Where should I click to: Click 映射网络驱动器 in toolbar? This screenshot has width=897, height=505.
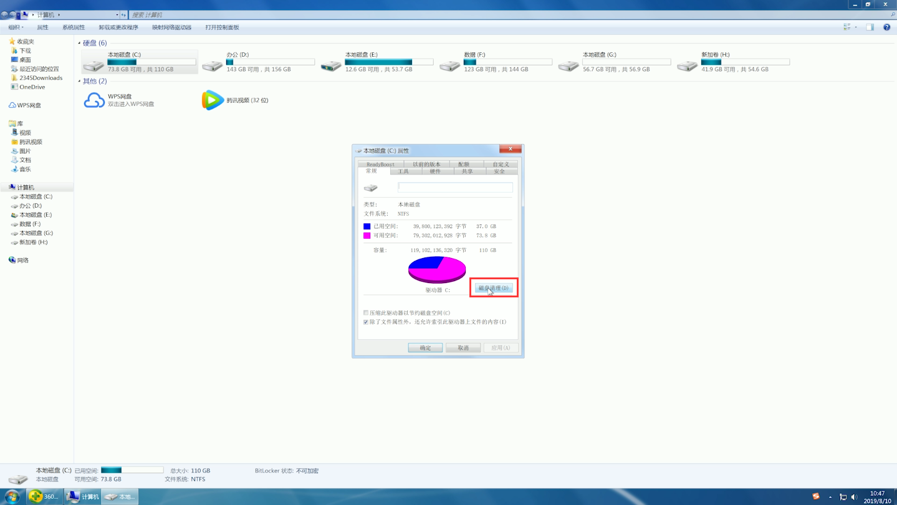(172, 27)
